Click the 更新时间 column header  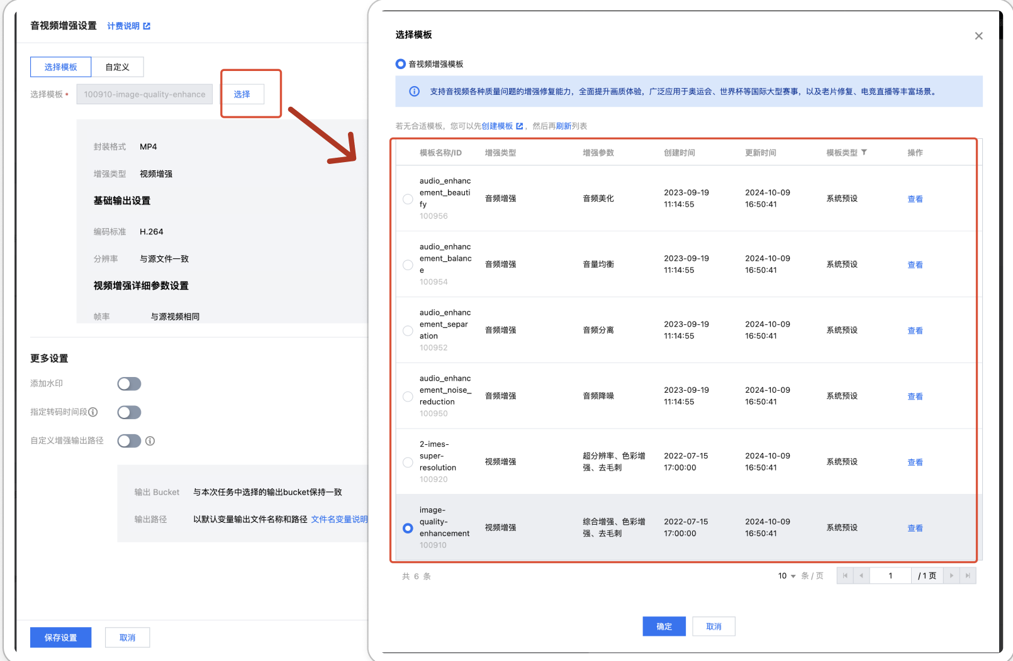pyautogui.click(x=761, y=153)
